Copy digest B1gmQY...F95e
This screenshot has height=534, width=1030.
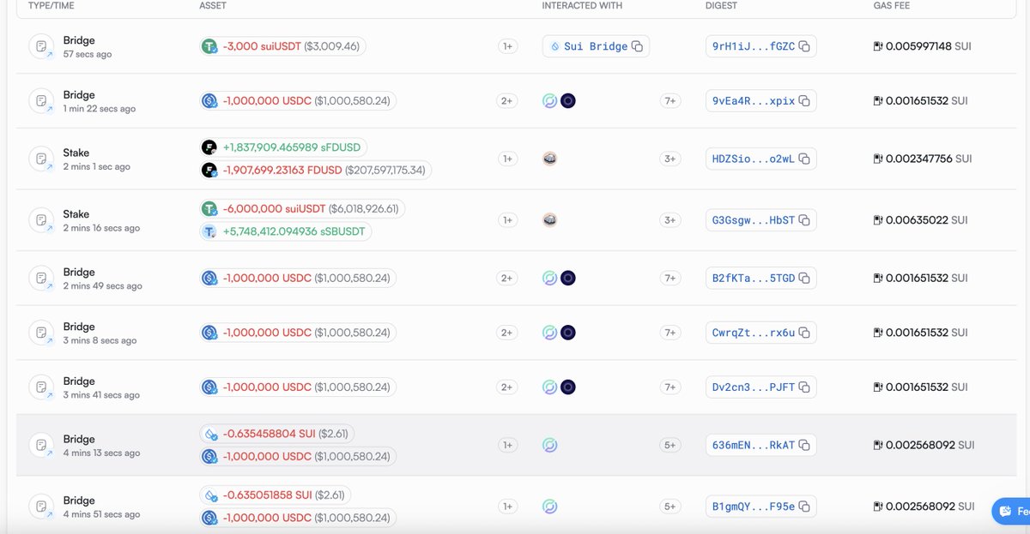tap(804, 507)
